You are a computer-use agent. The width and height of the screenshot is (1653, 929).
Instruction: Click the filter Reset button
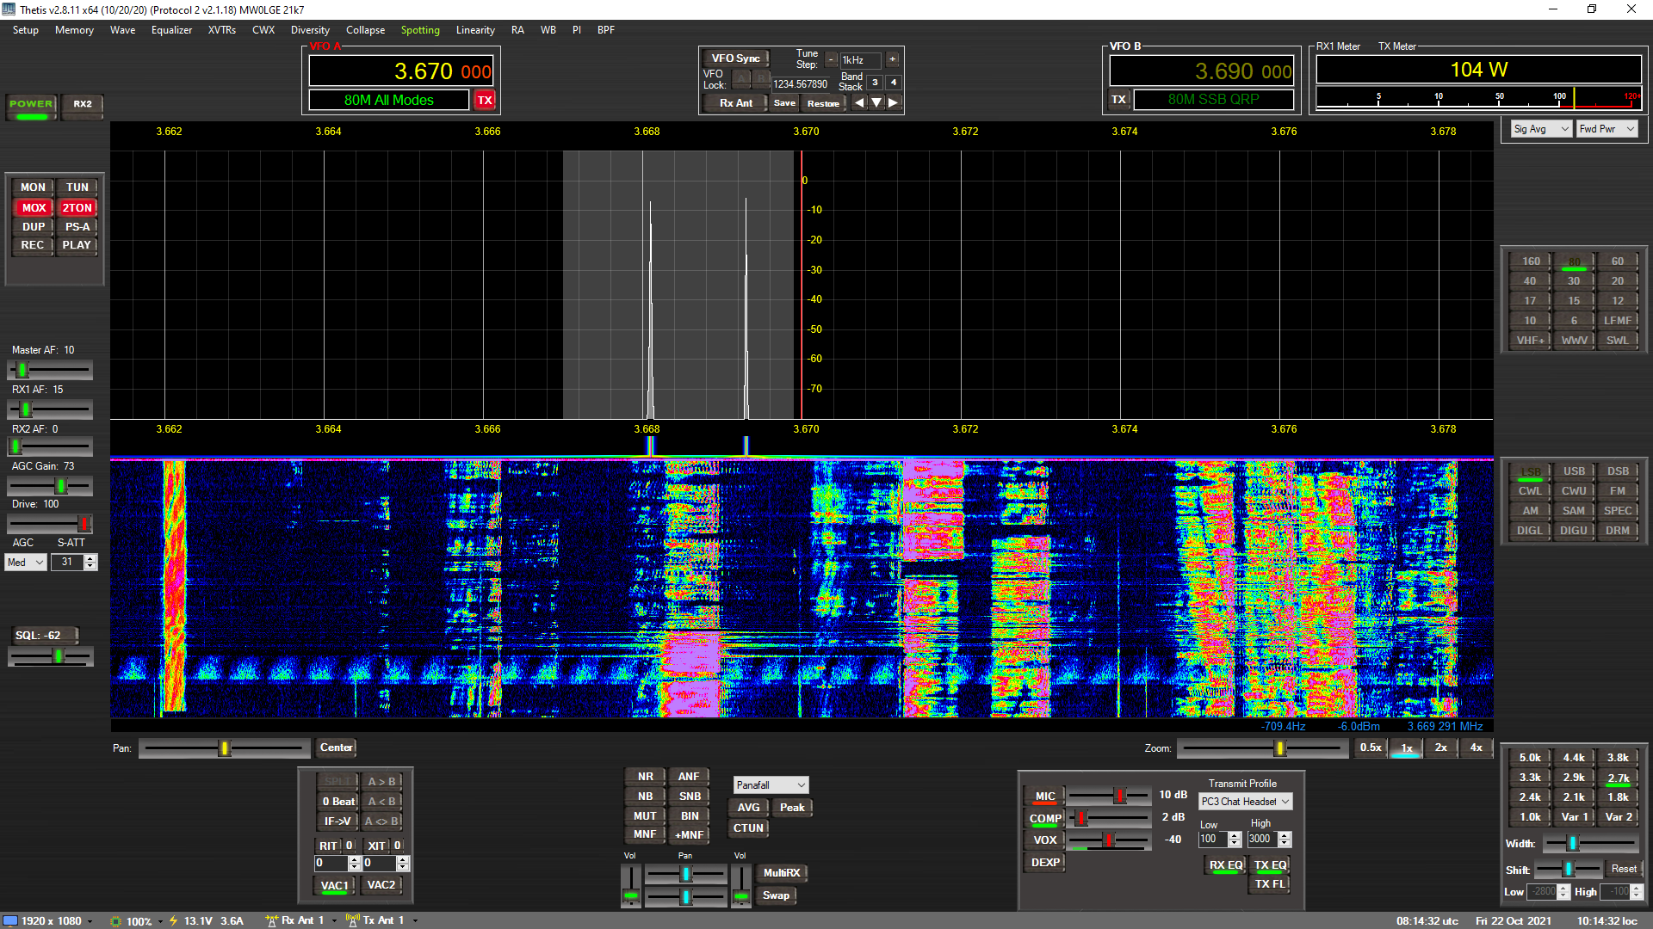(1624, 869)
